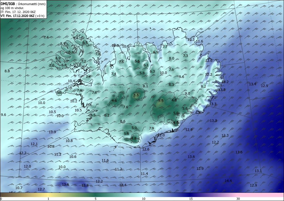Click the 5.5 value on the map
The height and width of the screenshot is (201, 284).
pos(137,61)
